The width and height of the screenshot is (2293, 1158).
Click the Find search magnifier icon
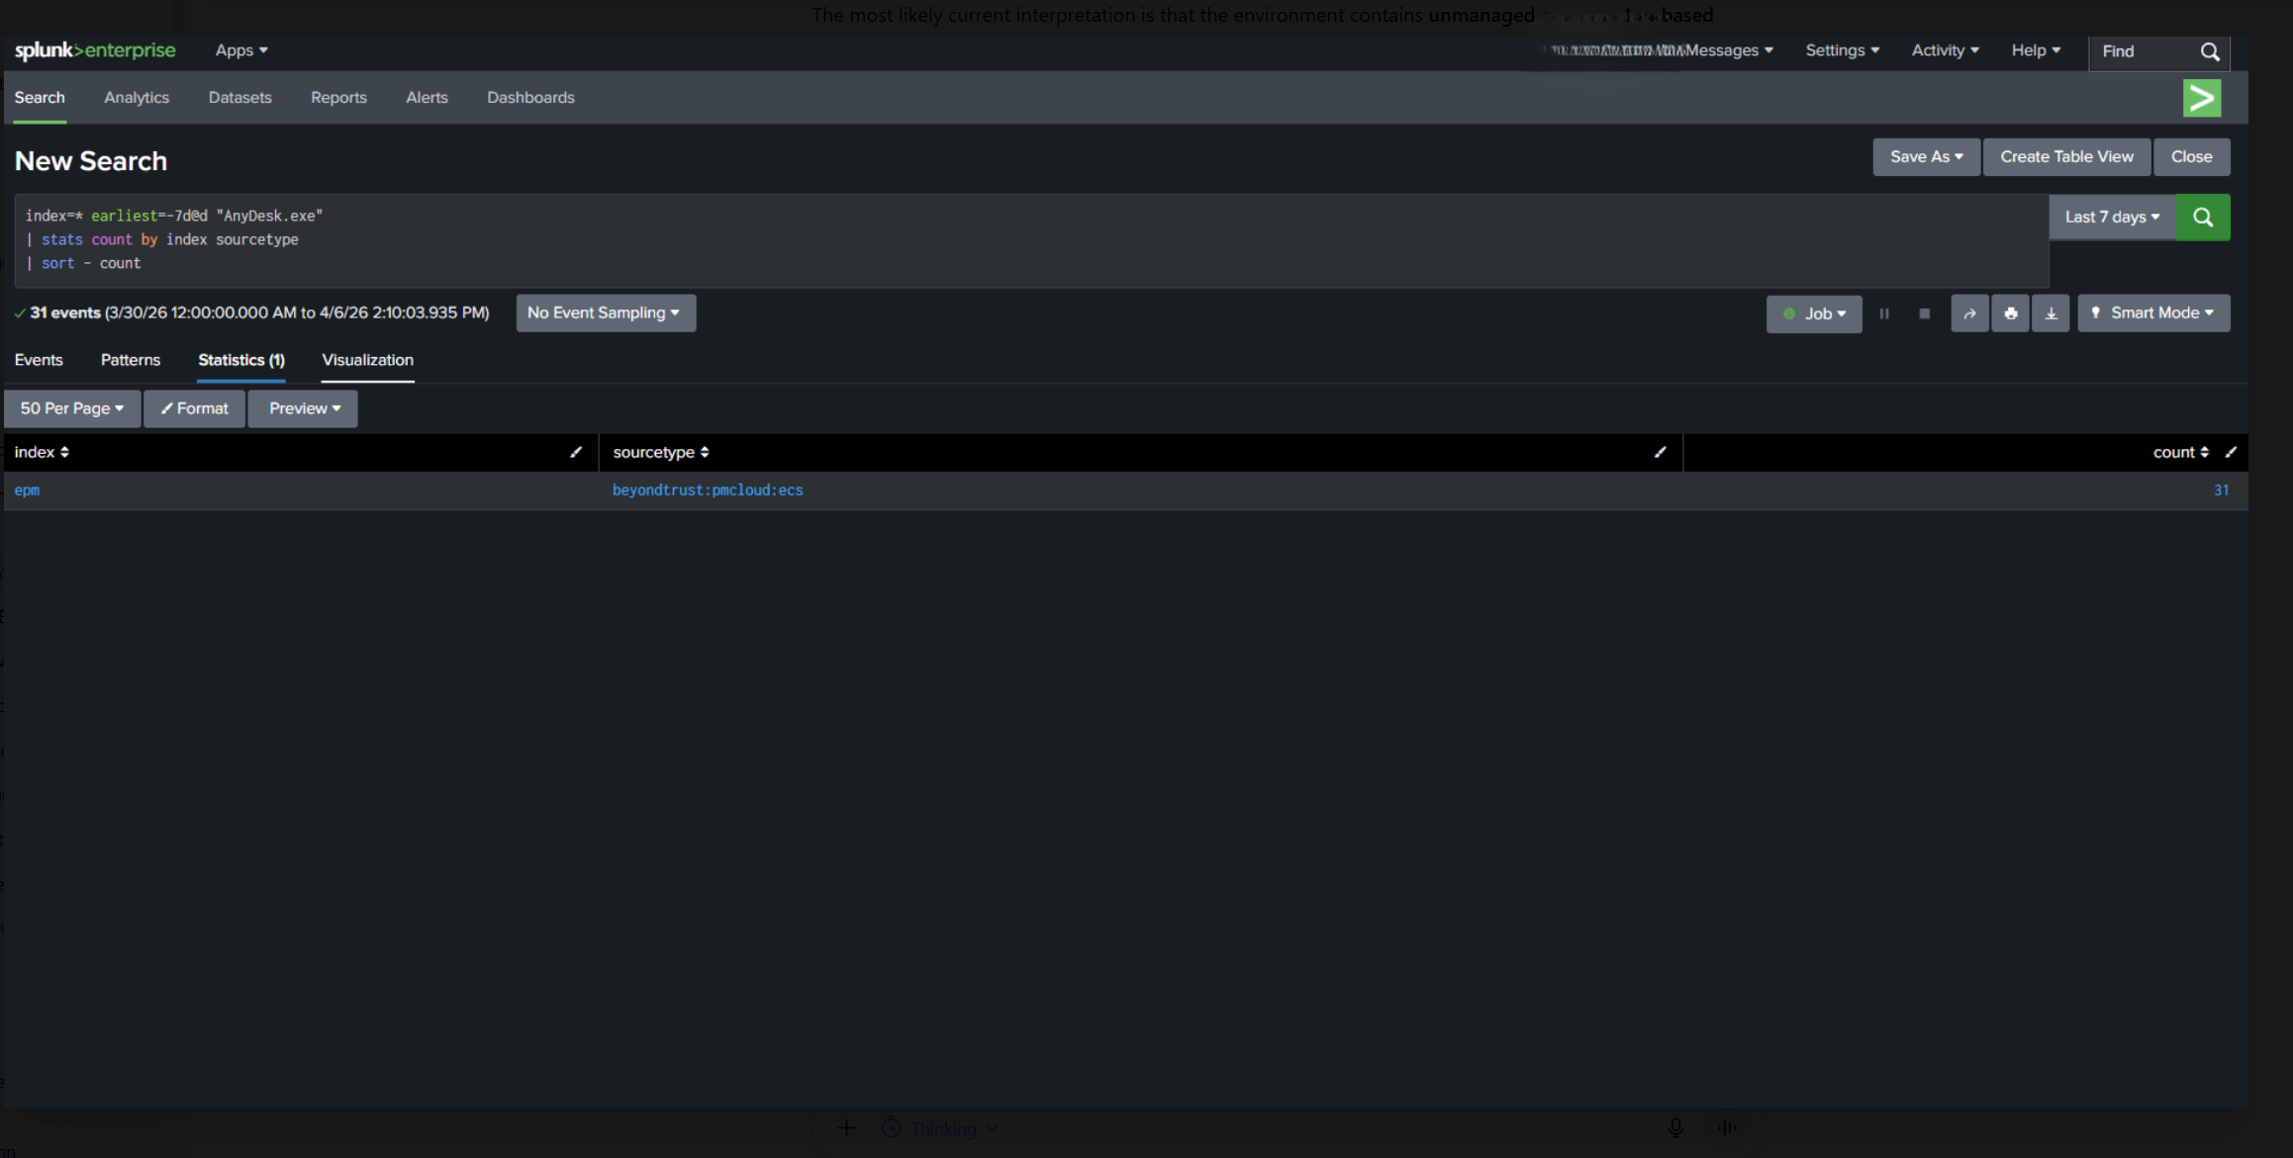pyautogui.click(x=2210, y=51)
